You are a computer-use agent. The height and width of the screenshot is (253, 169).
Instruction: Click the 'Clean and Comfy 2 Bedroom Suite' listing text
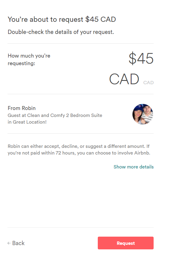coord(65,115)
